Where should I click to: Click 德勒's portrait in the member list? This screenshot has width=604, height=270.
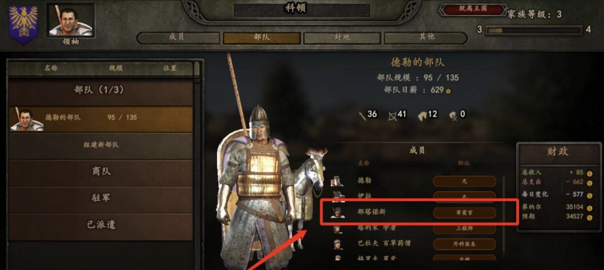coord(337,181)
